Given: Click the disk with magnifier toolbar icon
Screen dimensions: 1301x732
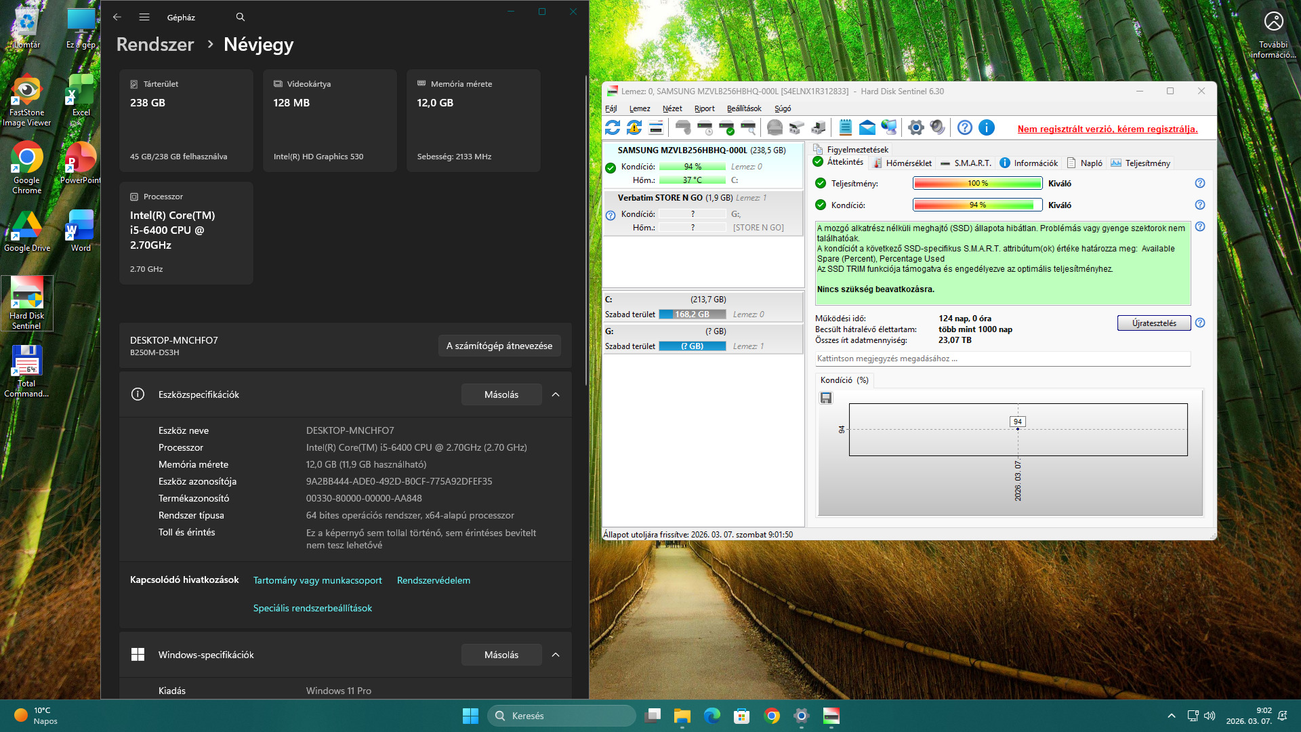Looking at the screenshot, I should pyautogui.click(x=748, y=127).
